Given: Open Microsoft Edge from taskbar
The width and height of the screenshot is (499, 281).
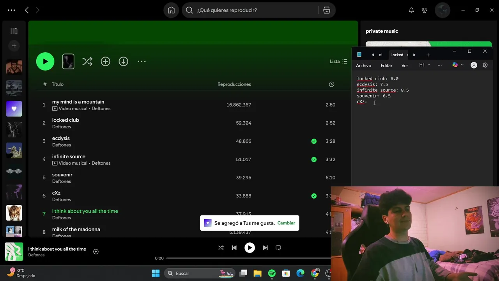Looking at the screenshot, I should [x=300, y=273].
